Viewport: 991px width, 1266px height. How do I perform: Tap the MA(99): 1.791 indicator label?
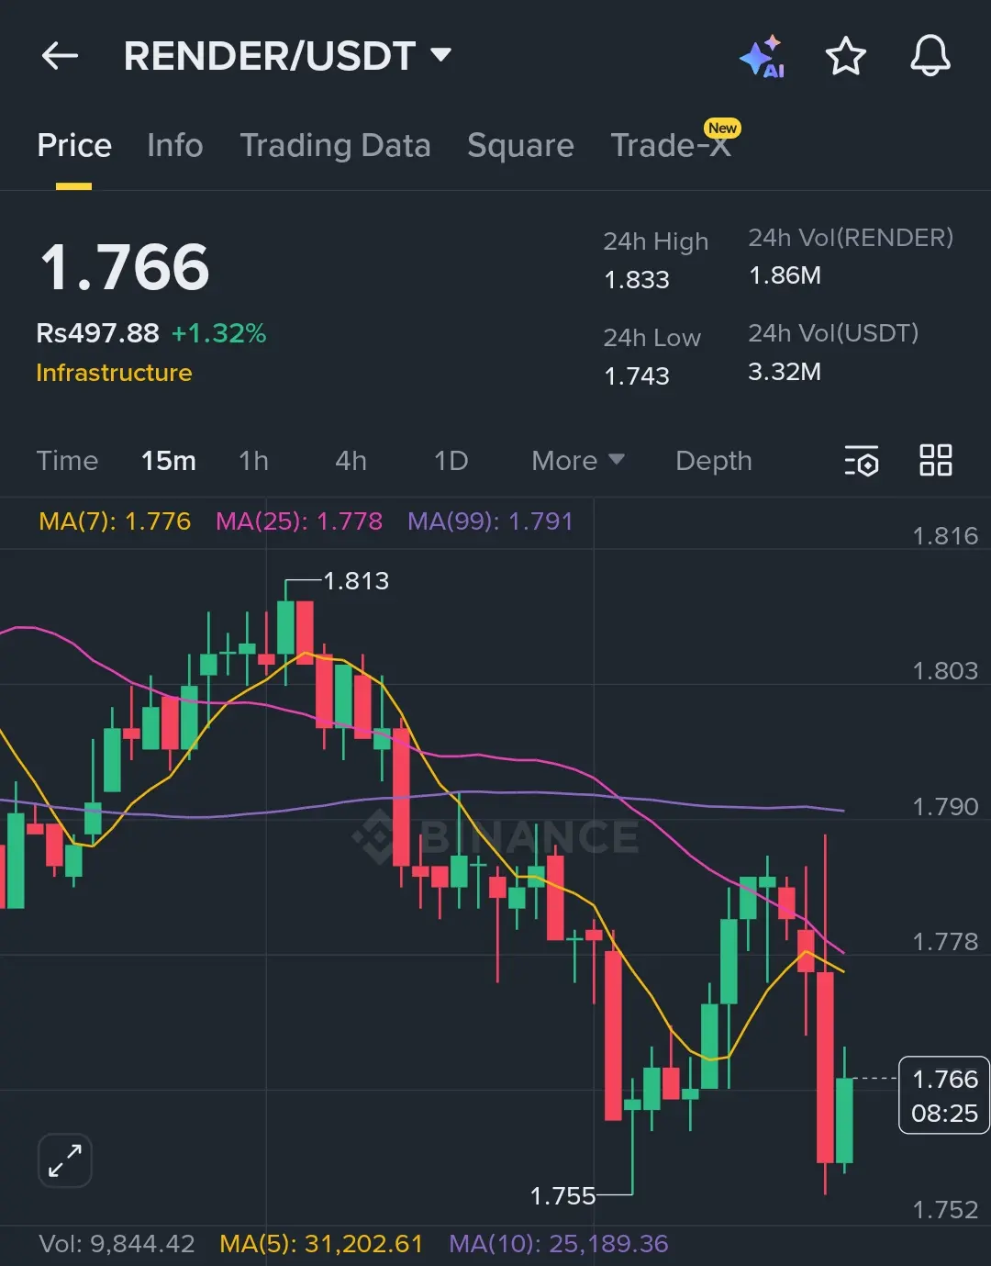point(491,521)
